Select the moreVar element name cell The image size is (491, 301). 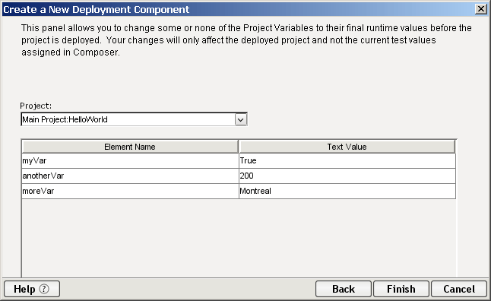click(130, 191)
